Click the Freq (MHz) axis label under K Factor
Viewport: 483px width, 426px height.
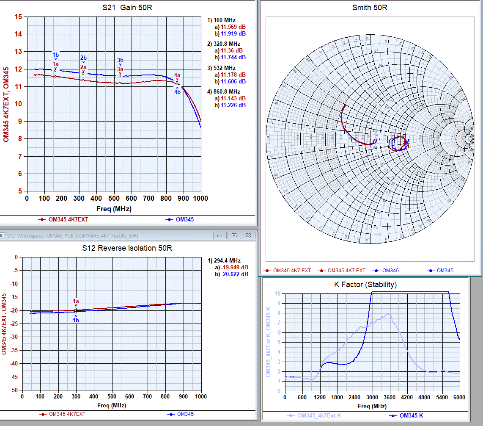pos(372,407)
